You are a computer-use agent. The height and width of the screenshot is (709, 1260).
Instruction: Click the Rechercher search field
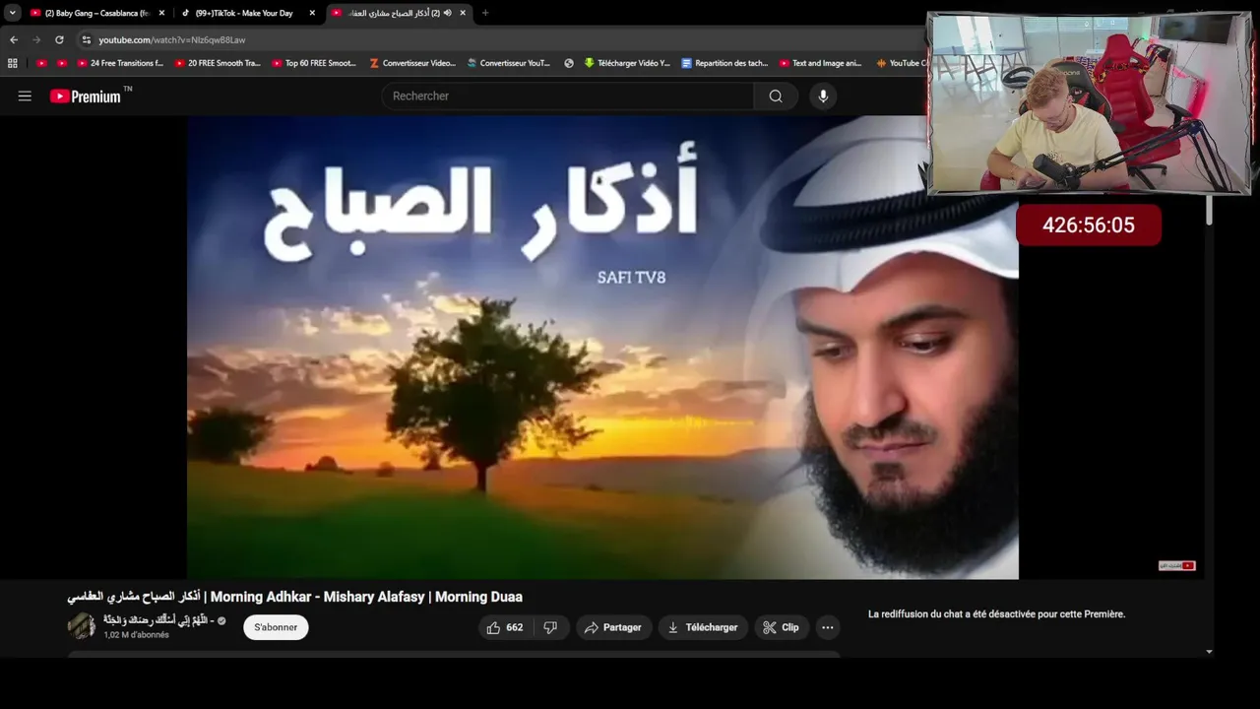point(569,96)
